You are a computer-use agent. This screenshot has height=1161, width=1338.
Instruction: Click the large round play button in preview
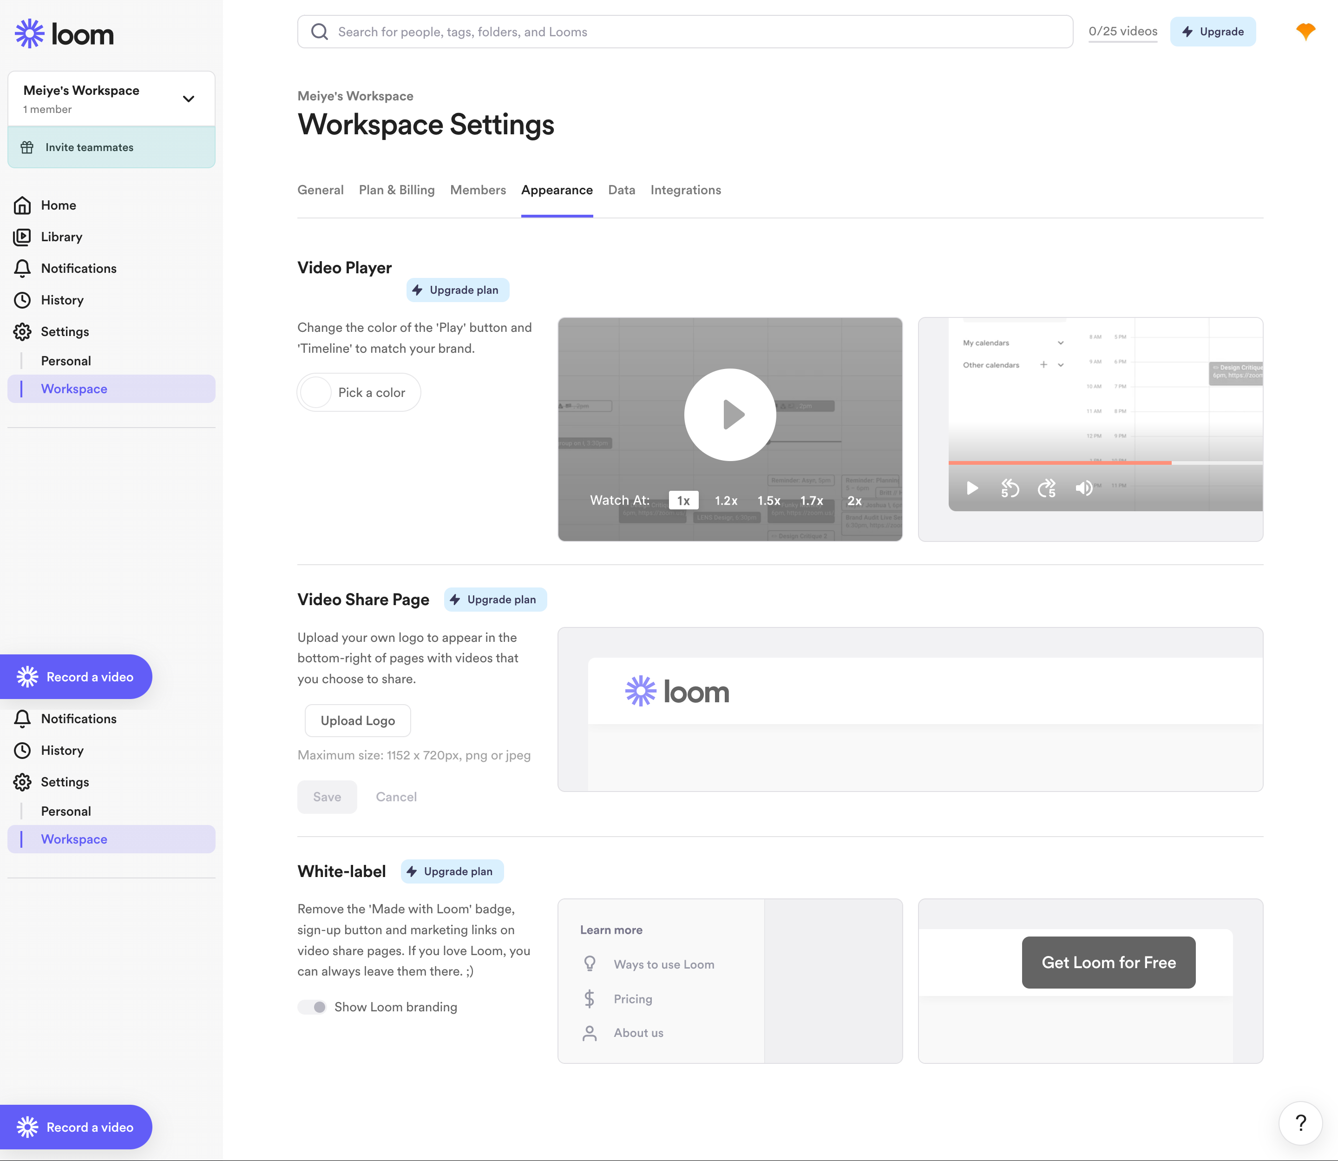(x=730, y=415)
